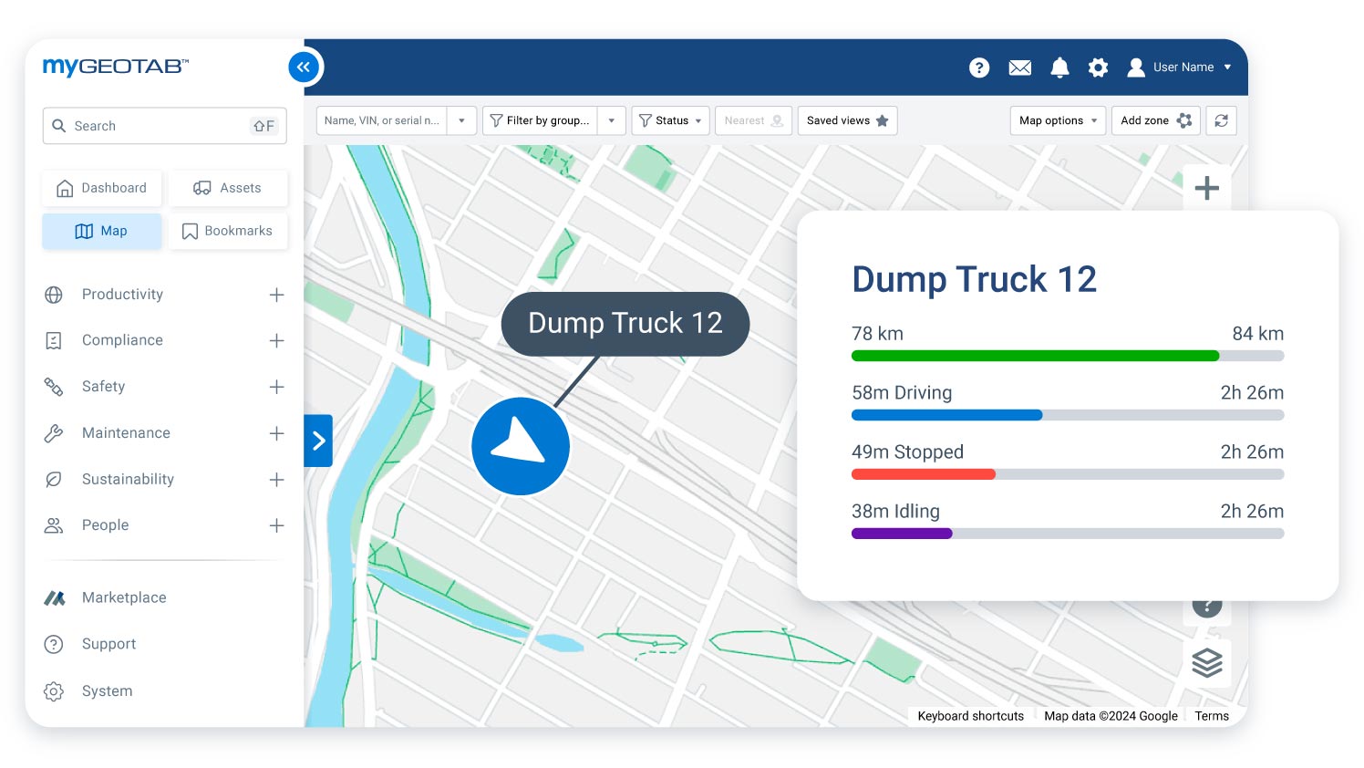Toggle the Saved views star
The height and width of the screenshot is (768, 1364).
(881, 119)
